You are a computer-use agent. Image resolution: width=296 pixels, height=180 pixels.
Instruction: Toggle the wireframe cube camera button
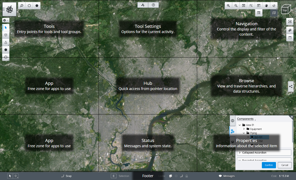[274, 13]
